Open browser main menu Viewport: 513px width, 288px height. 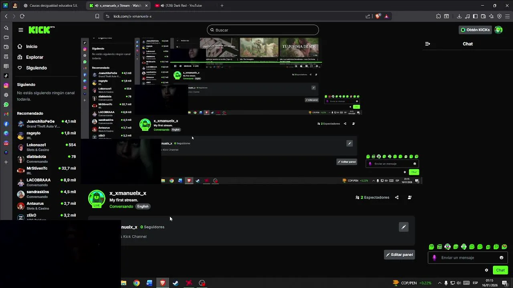click(x=507, y=16)
